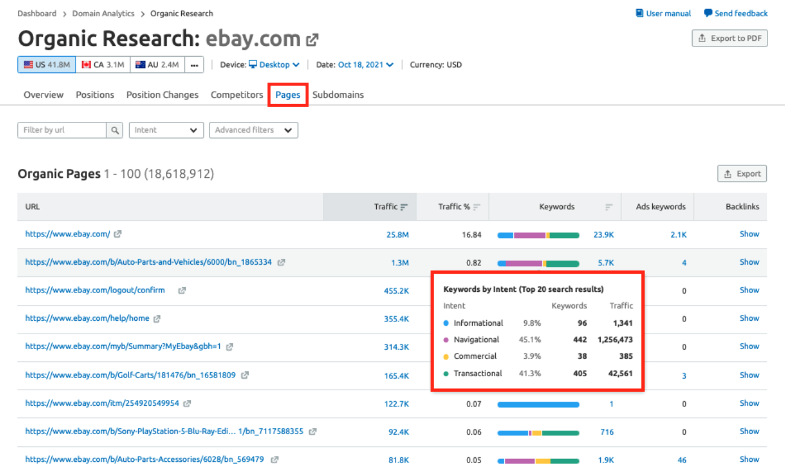This screenshot has height=474, width=785.
Task: Click the Filter by url input field
Action: coord(62,130)
